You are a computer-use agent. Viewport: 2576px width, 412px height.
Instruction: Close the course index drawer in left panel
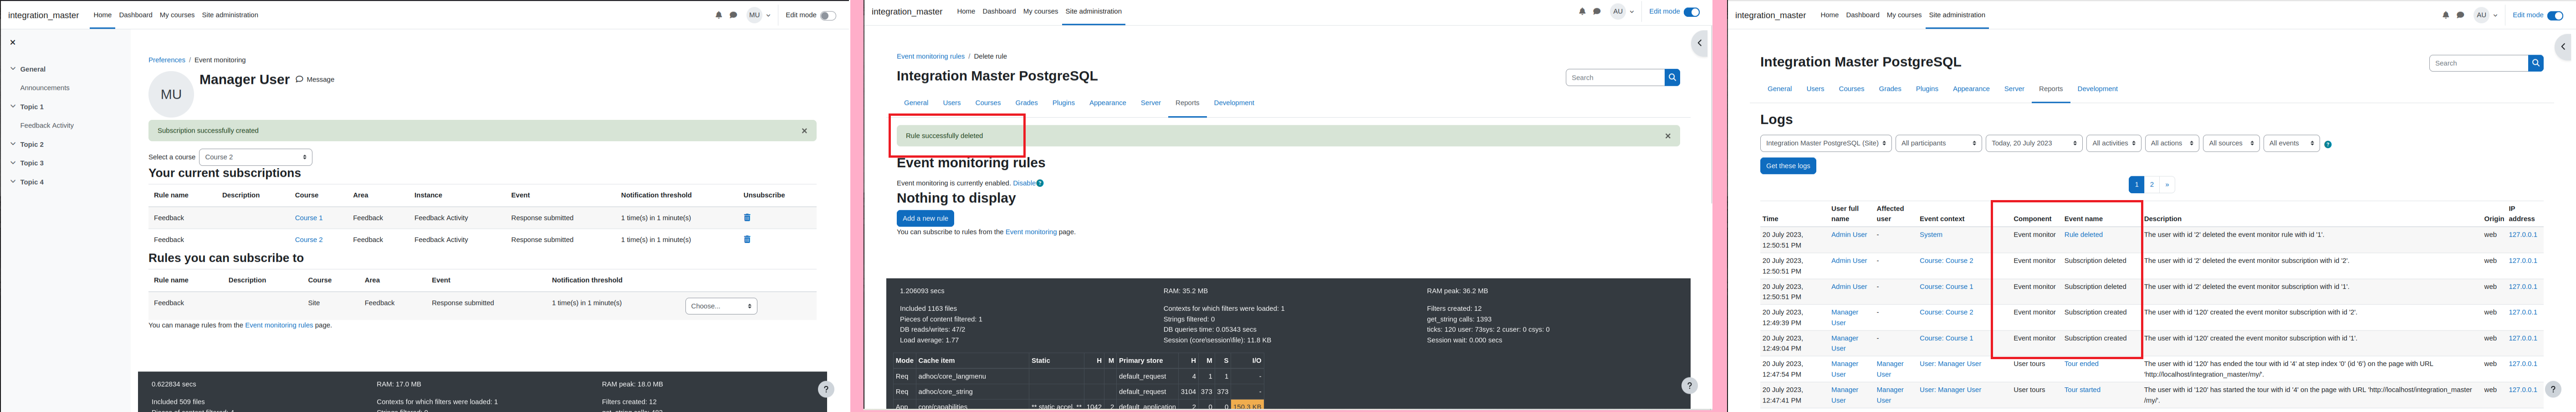pyautogui.click(x=13, y=43)
